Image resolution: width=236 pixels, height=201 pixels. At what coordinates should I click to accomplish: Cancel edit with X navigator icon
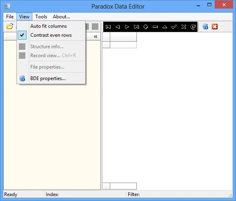[x=184, y=27]
